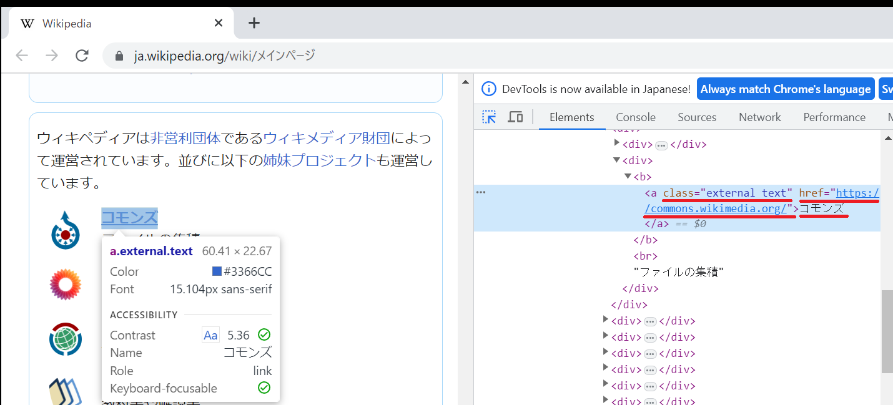The height and width of the screenshot is (405, 893).
Task: Expand the collapsed <div> below first <div>
Action: pyautogui.click(x=617, y=144)
